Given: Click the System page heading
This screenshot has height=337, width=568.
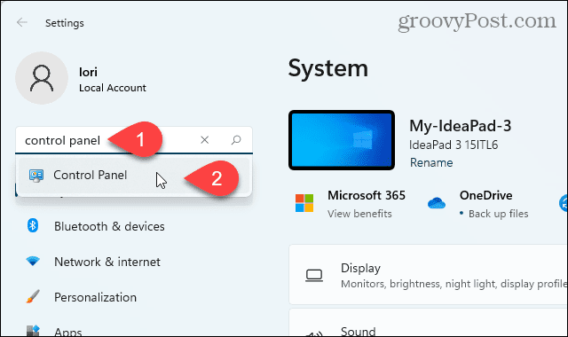Looking at the screenshot, I should (327, 68).
